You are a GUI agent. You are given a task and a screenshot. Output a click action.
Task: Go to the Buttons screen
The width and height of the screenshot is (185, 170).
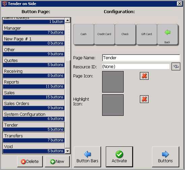[165, 157]
